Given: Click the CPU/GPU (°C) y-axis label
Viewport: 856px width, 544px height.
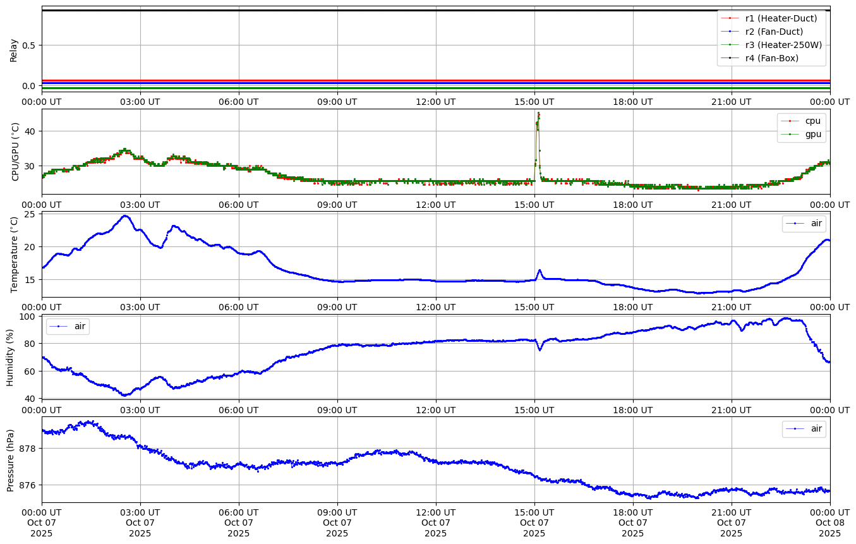Looking at the screenshot, I should [16, 152].
